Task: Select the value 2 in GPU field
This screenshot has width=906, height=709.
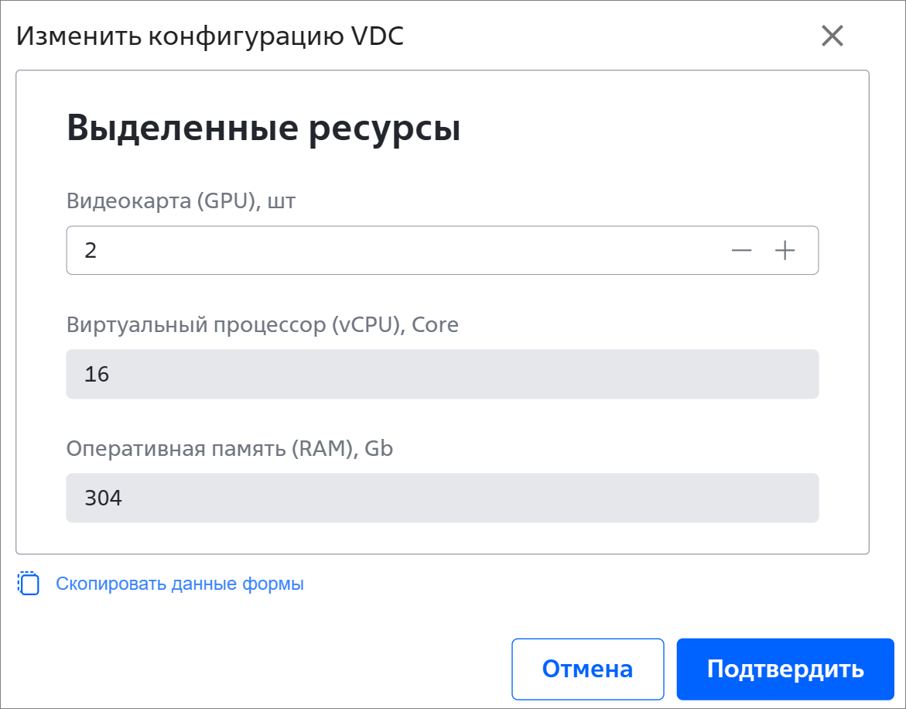Action: (91, 251)
